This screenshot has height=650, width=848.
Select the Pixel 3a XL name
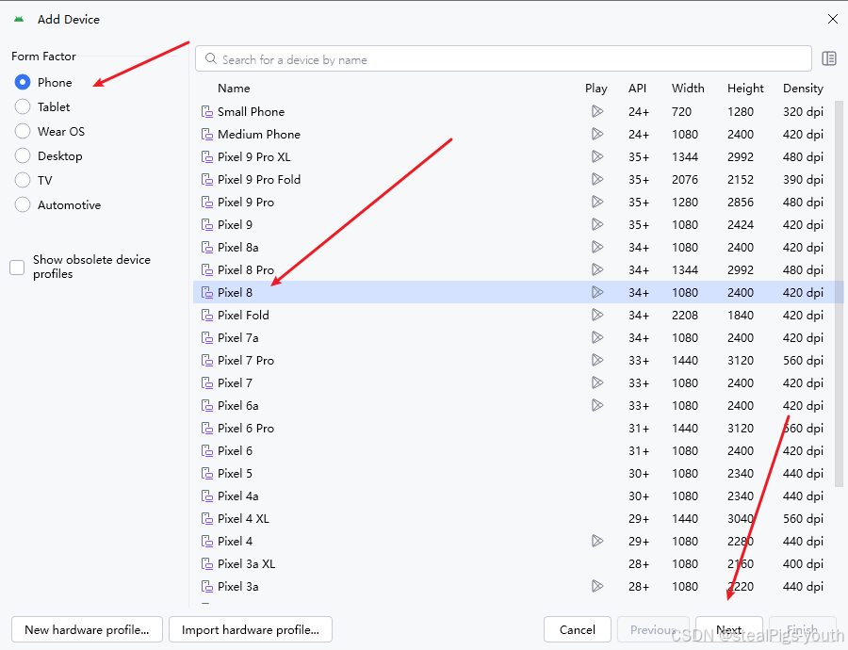(247, 564)
